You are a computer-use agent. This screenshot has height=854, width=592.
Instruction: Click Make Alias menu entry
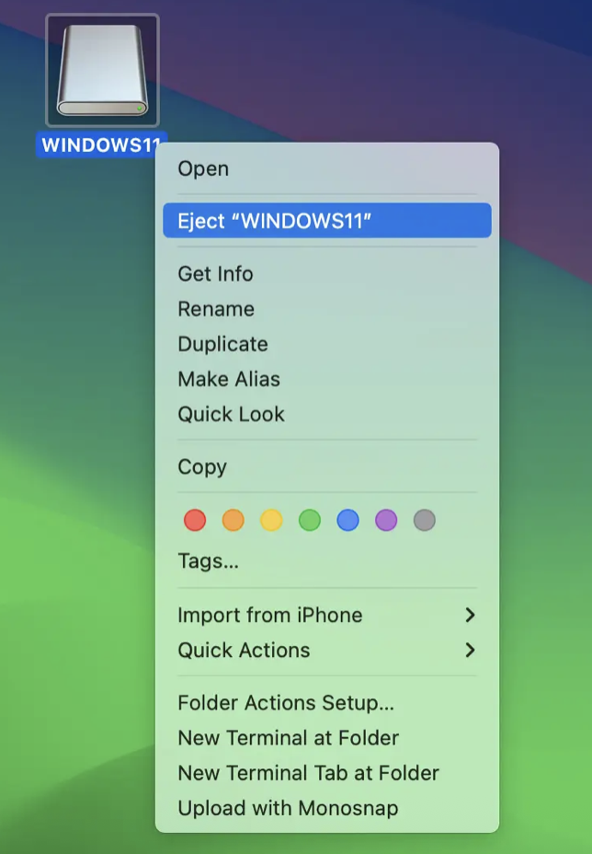(x=327, y=378)
